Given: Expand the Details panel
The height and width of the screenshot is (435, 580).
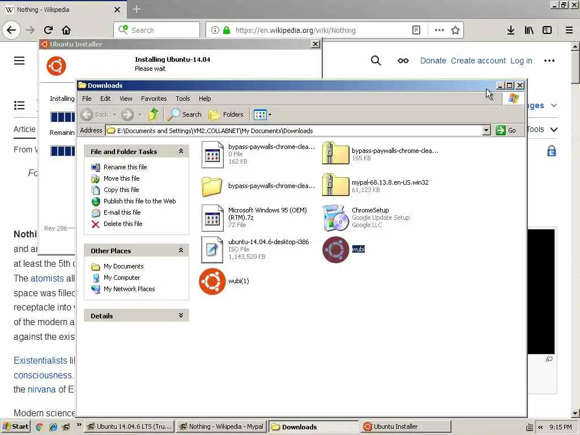Looking at the screenshot, I should [x=181, y=315].
